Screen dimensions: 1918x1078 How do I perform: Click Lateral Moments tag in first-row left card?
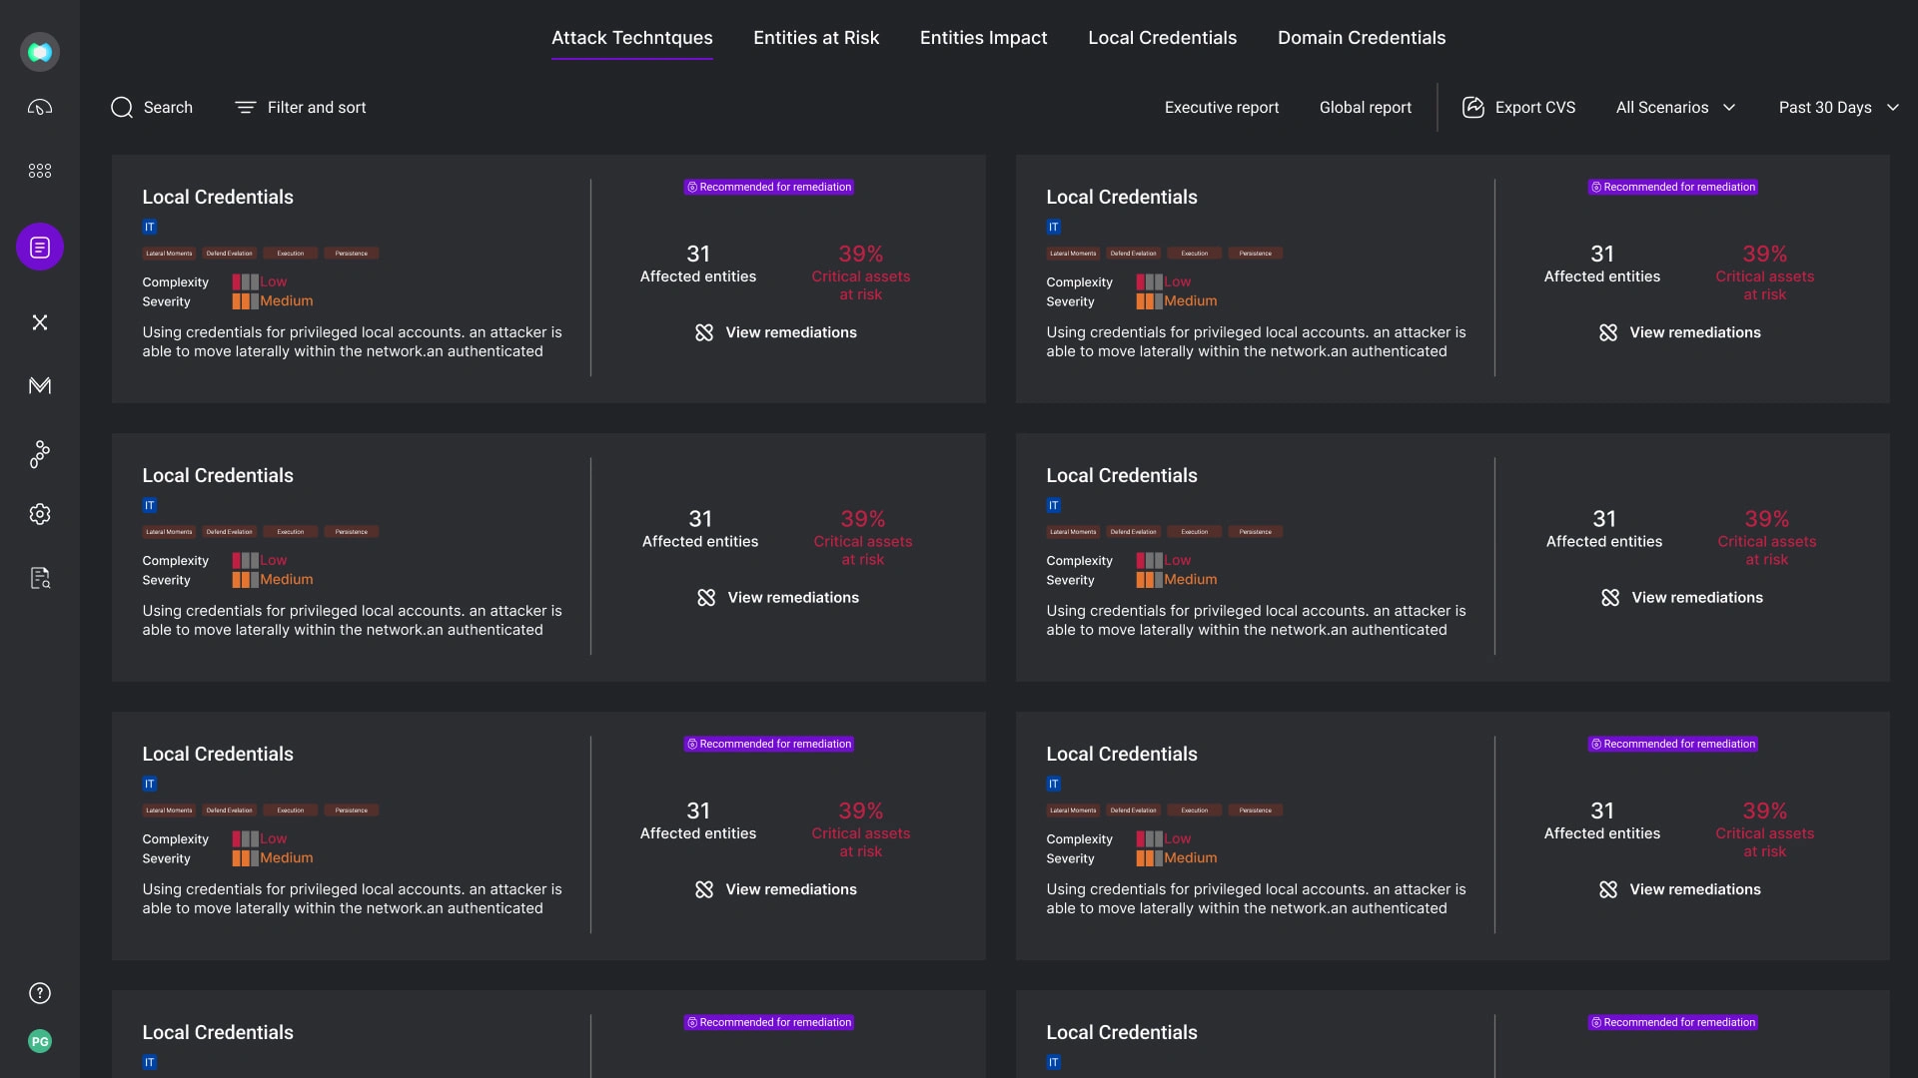pos(169,254)
